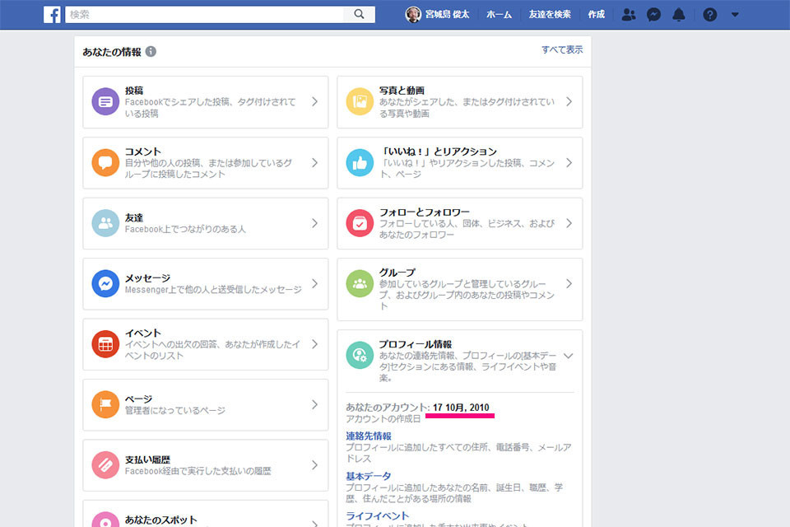Screen dimensions: 790x527
Task: Click the blue メッセージ Messenger icon
Action: [105, 283]
